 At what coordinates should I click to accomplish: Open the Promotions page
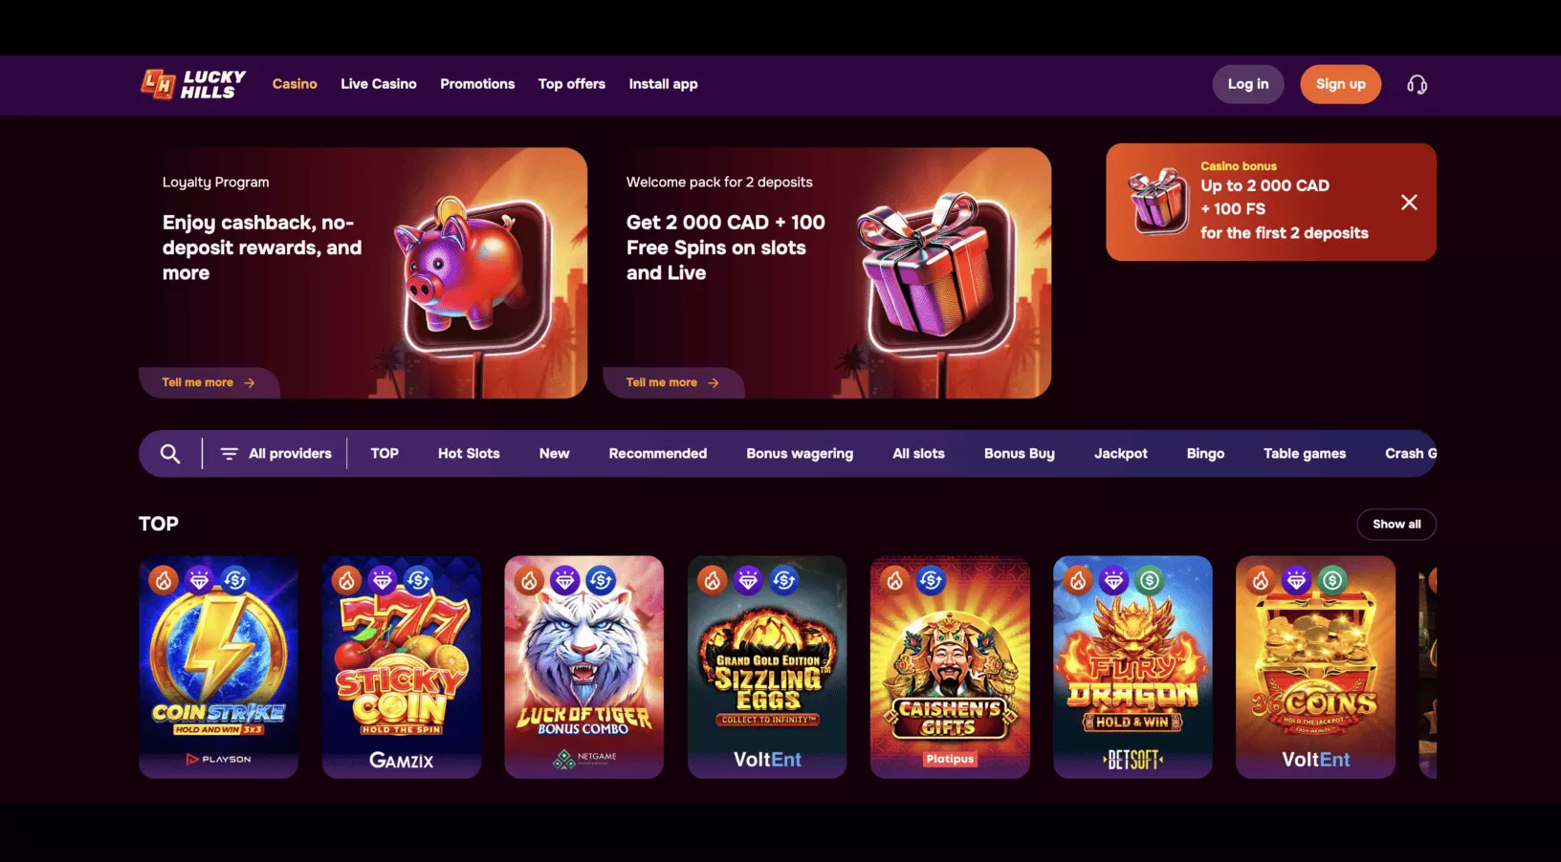pyautogui.click(x=477, y=84)
